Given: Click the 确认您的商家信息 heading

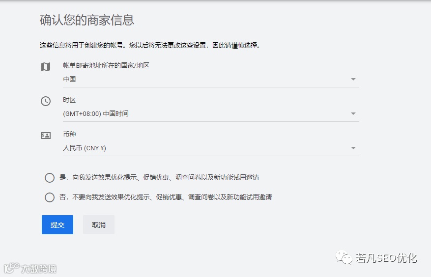Looking at the screenshot, I should 87,20.
